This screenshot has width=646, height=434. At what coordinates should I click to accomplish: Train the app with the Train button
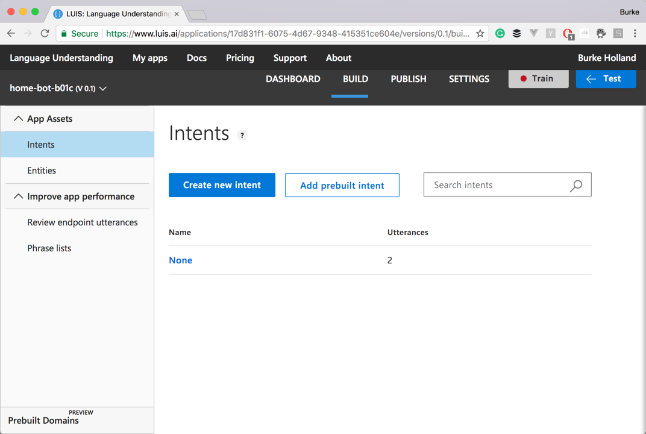click(x=538, y=79)
